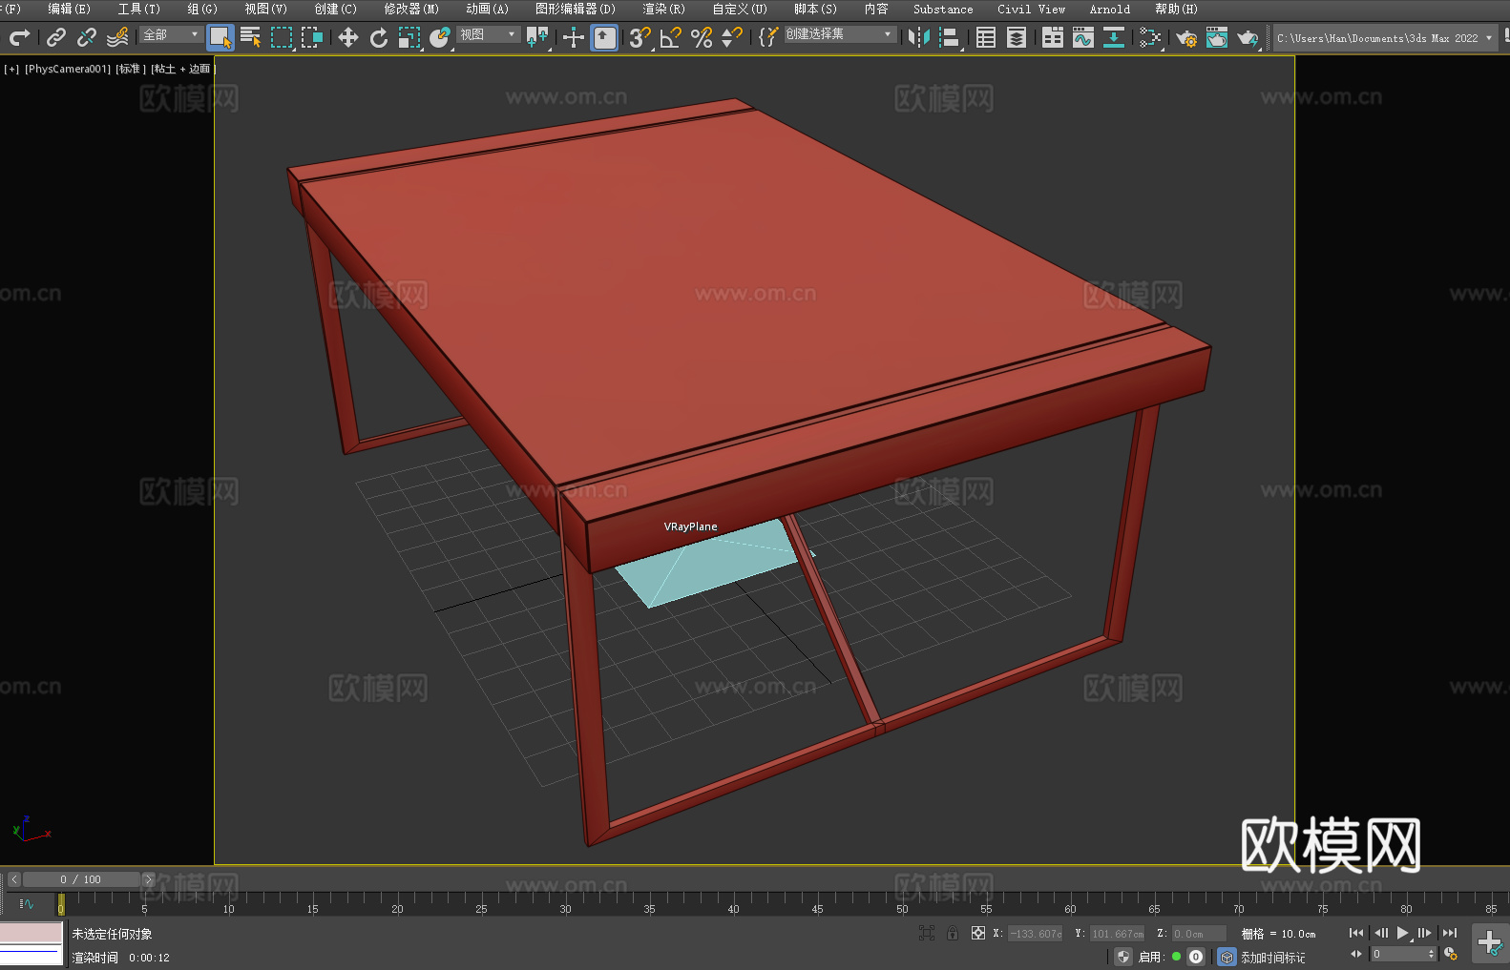Choose the Rectangular Selection Region tool

tap(282, 37)
